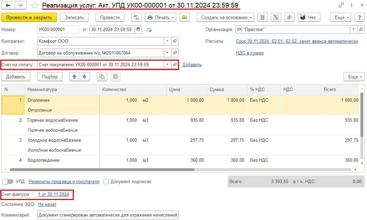Click the table horizontal scrollbar
Screen dimensions: 367x220
(x=102, y=170)
